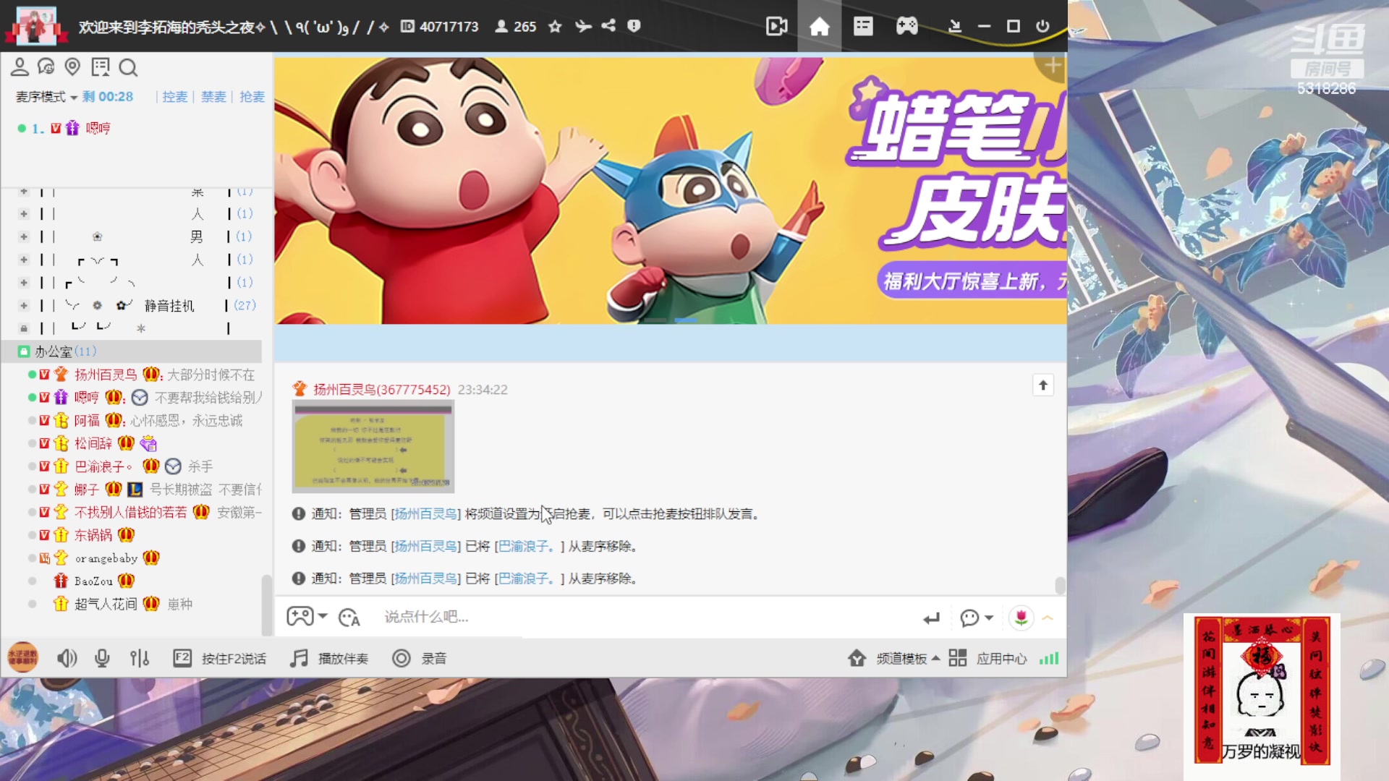Select user 阿福 in office list
The height and width of the screenshot is (781, 1389).
pyautogui.click(x=88, y=421)
